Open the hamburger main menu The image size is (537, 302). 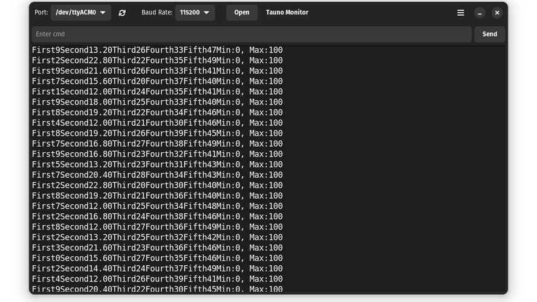pyautogui.click(x=461, y=13)
